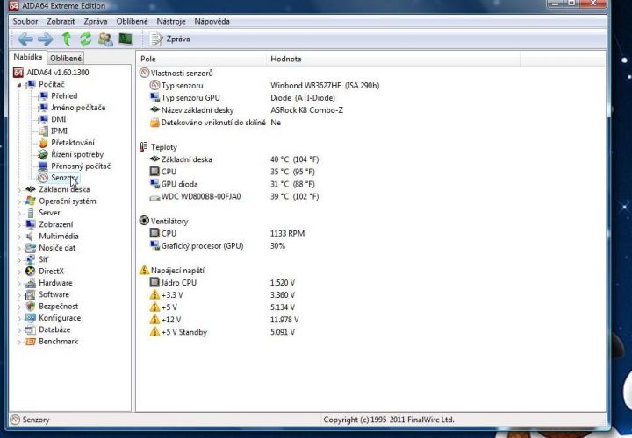
Task: Click the Databáze icon in tree
Action: point(30,329)
